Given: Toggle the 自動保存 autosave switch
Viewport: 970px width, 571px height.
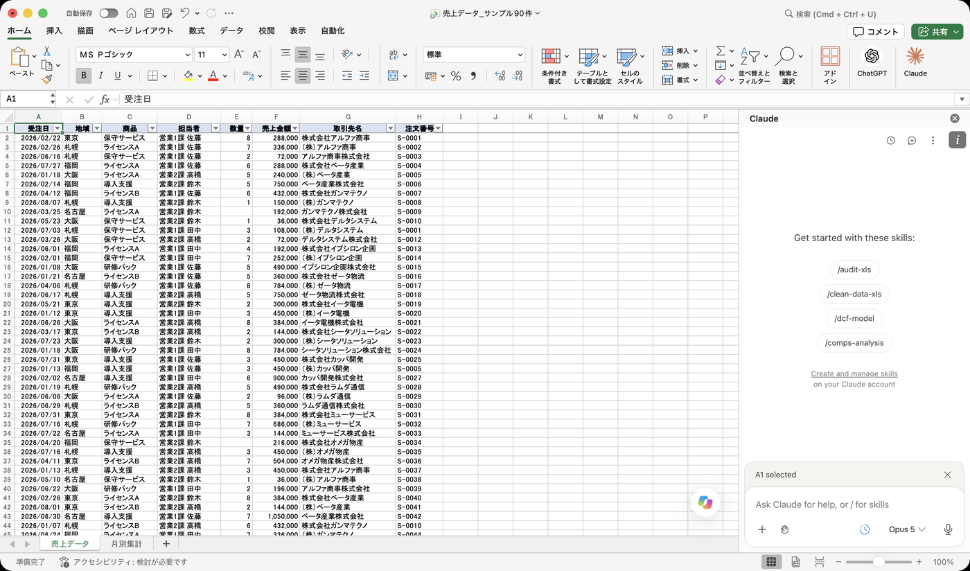Looking at the screenshot, I should [109, 13].
